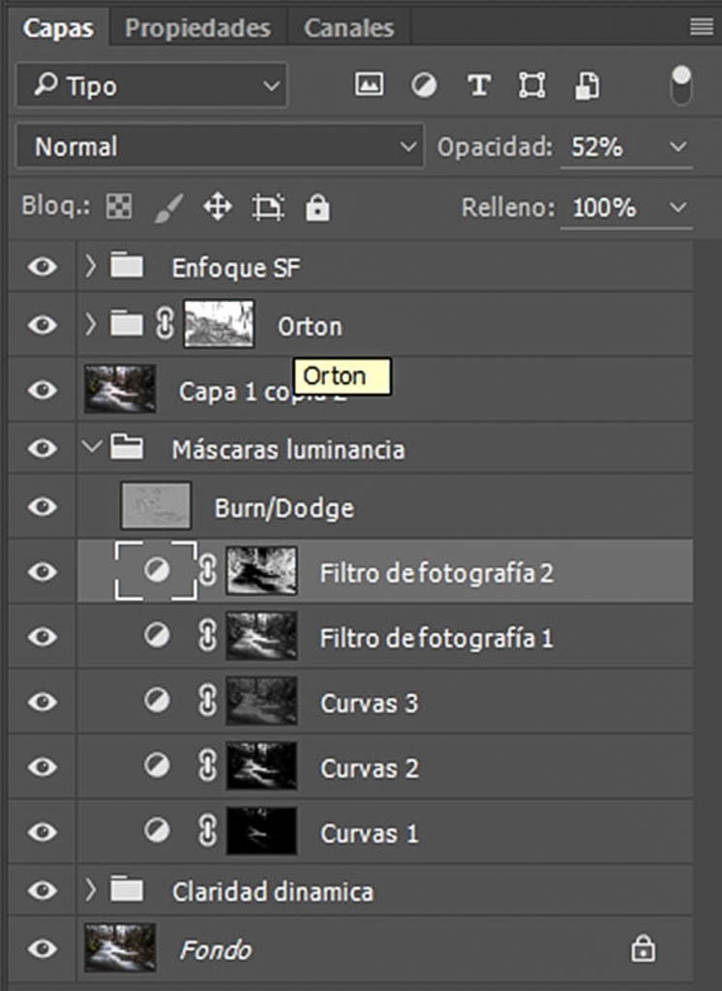The image size is (722, 991).
Task: Click lock position move icon
Action: coord(217,207)
